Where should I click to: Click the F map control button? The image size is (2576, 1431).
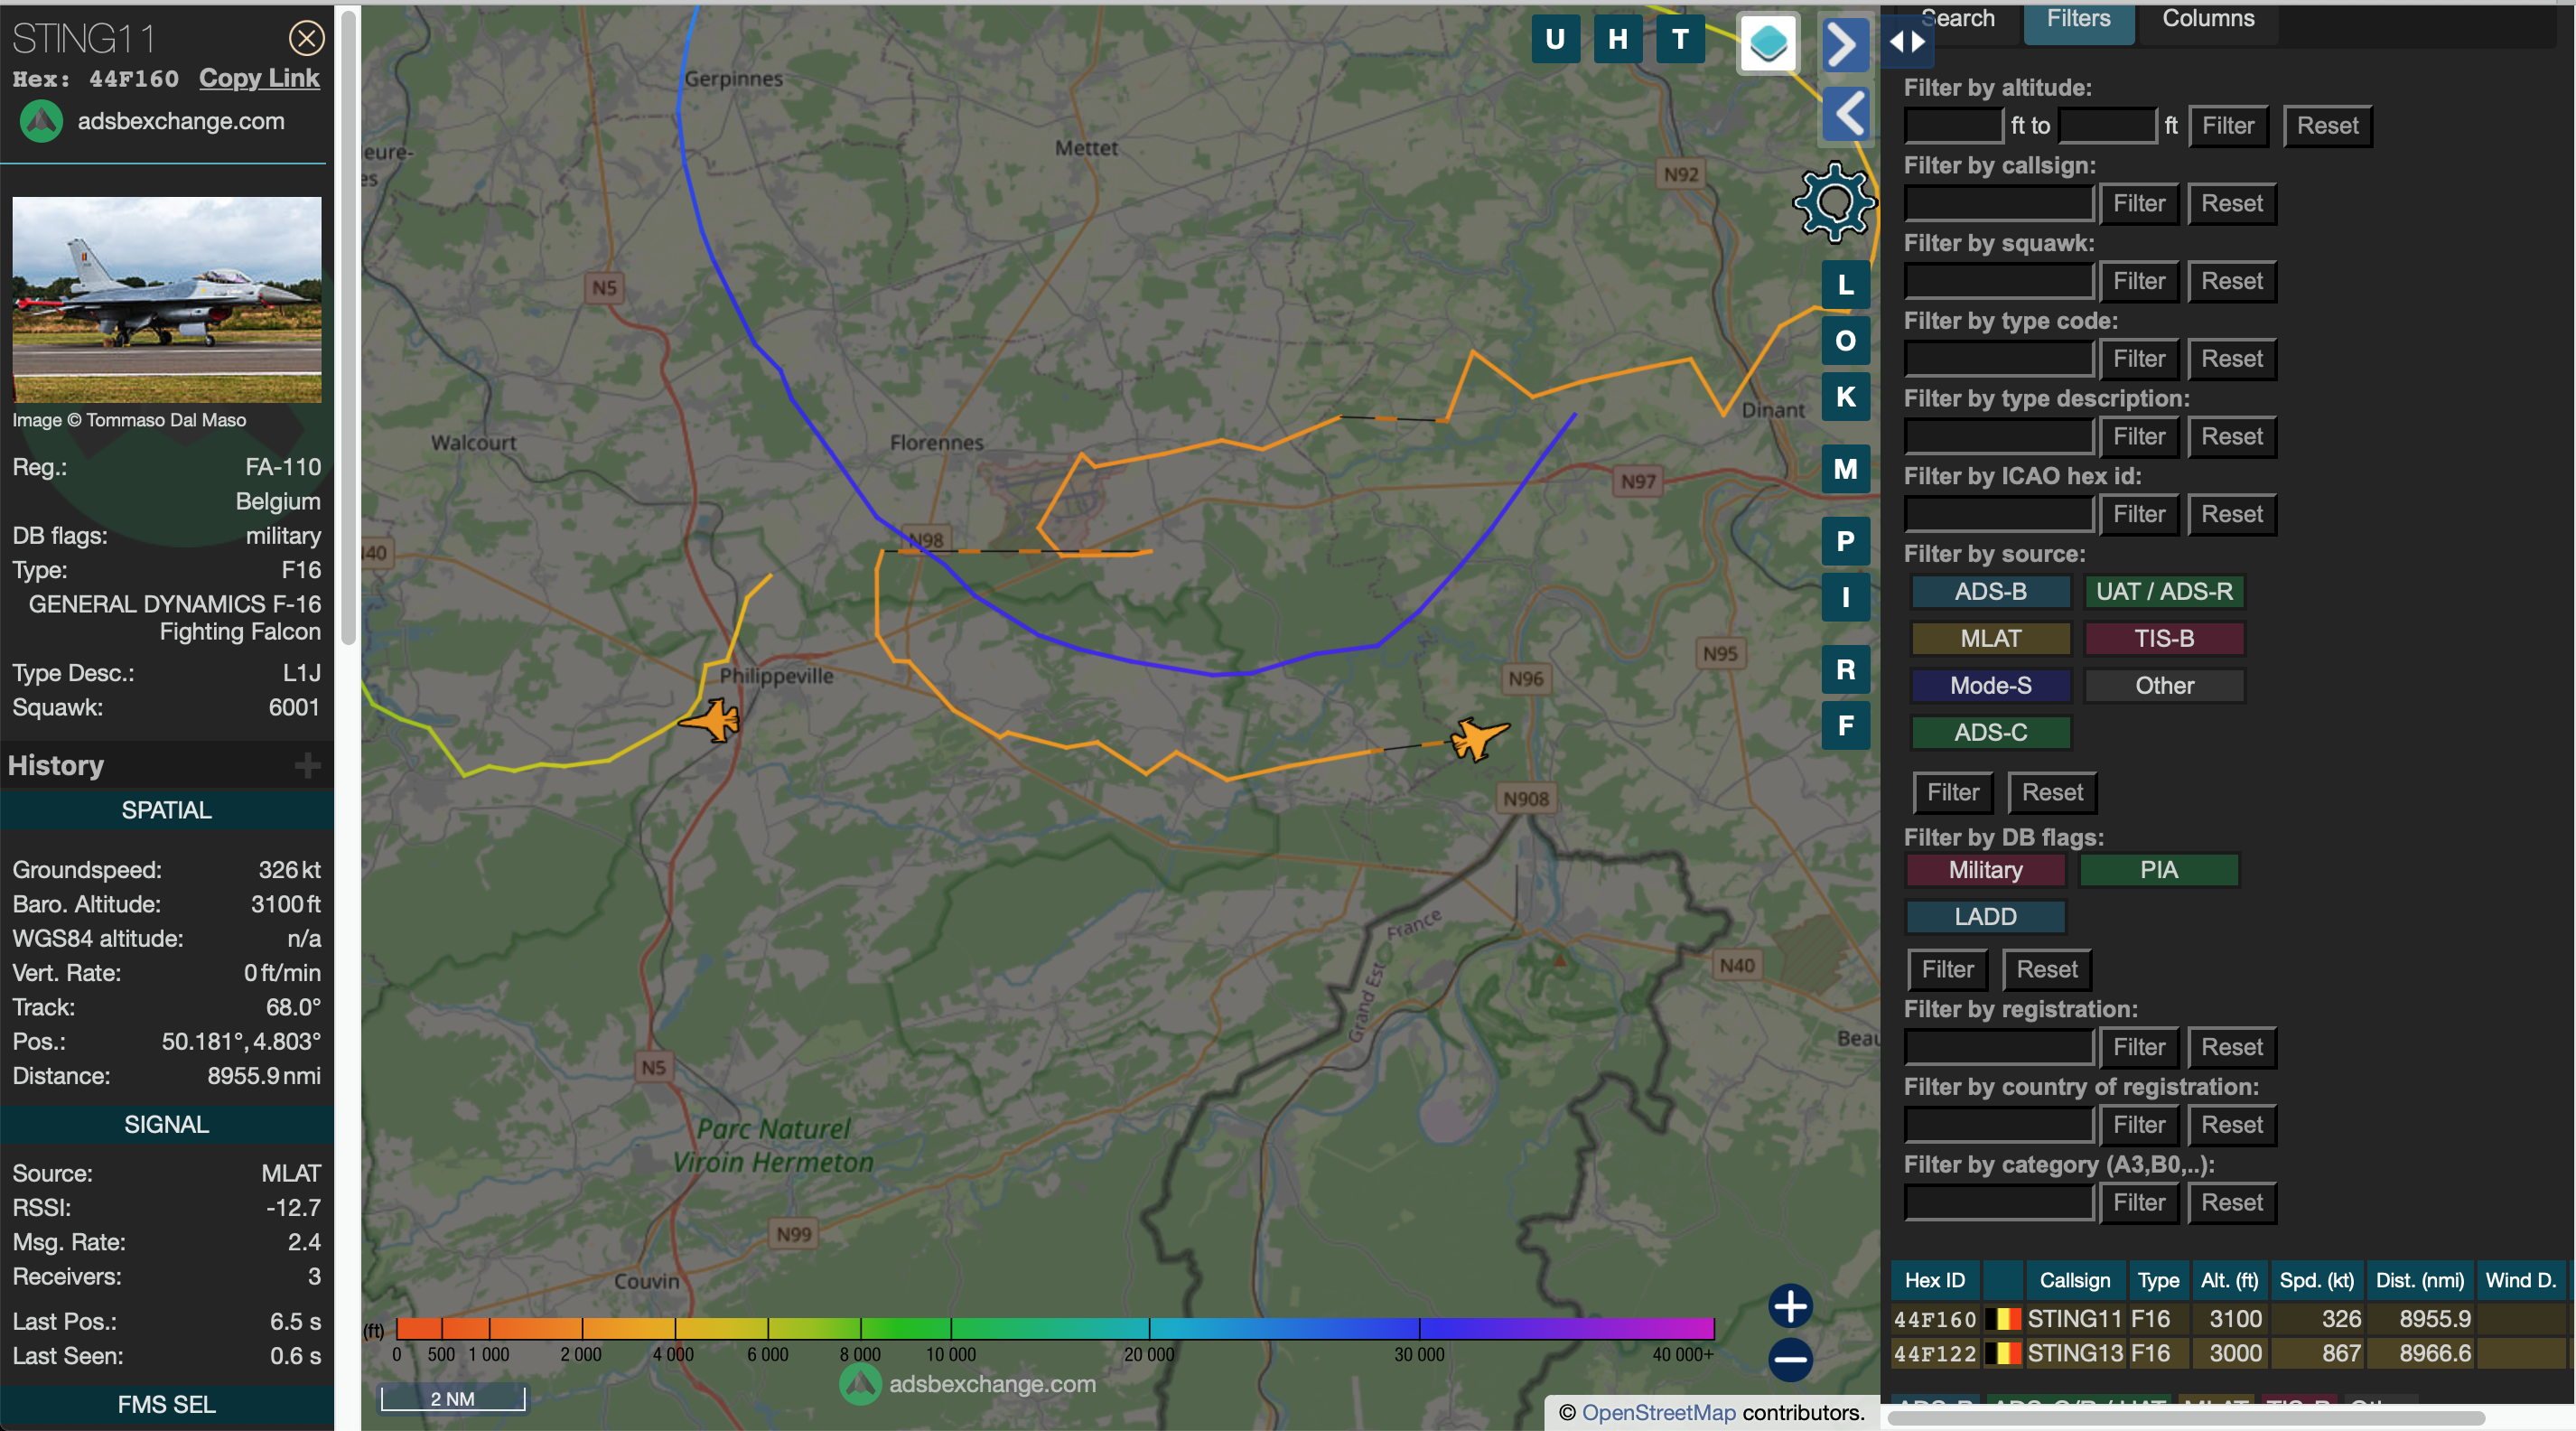[1845, 725]
